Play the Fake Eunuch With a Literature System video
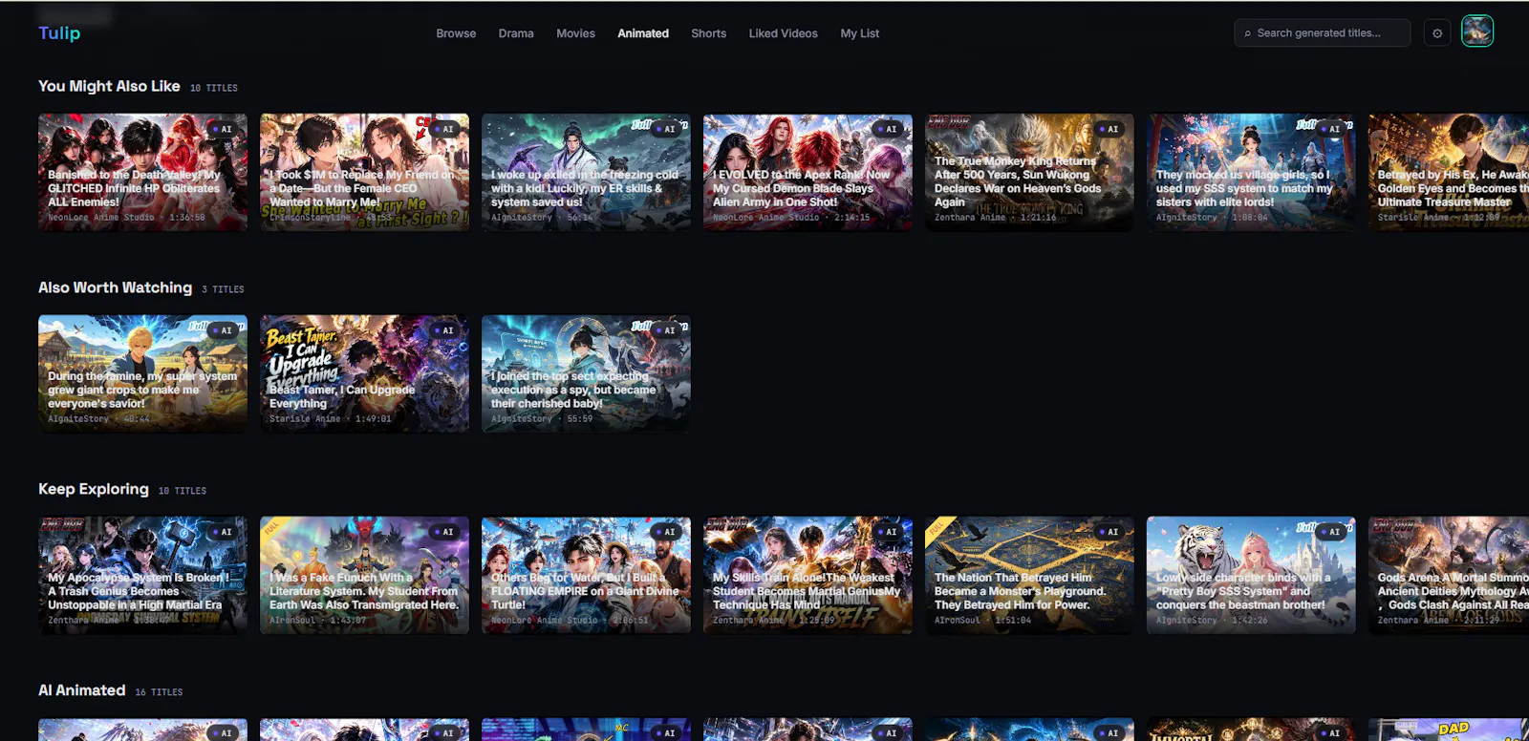1529x741 pixels. click(x=364, y=576)
